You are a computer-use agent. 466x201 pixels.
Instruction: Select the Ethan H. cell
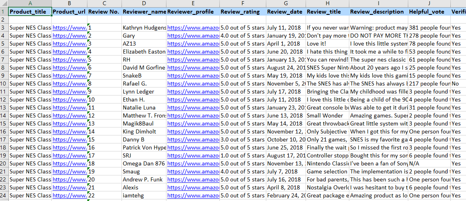click(x=144, y=100)
